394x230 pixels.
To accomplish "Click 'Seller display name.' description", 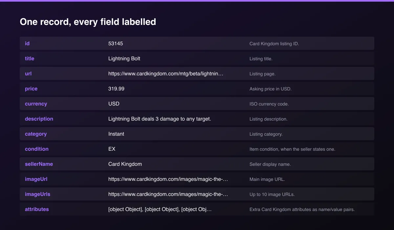I will click(270, 164).
